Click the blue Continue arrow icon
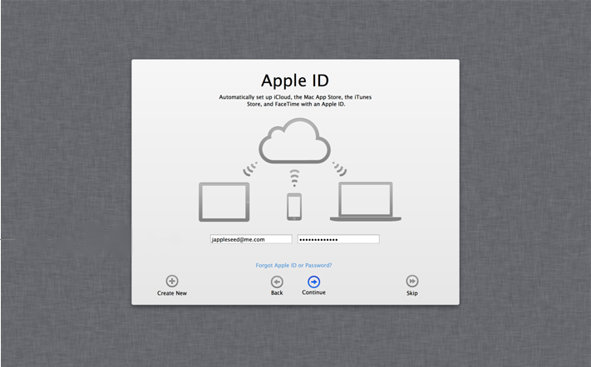The width and height of the screenshot is (591, 367). (313, 282)
